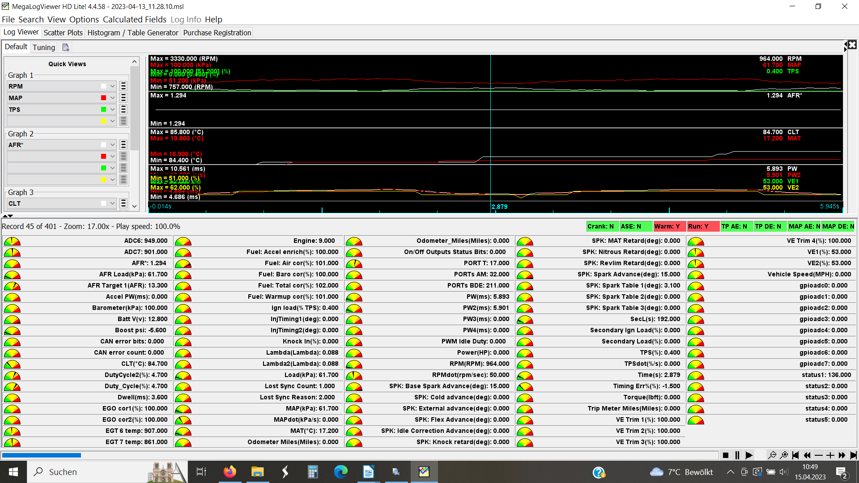The width and height of the screenshot is (859, 483).
Task: Toggle the Warm: Y status indicator
Action: pos(669,226)
